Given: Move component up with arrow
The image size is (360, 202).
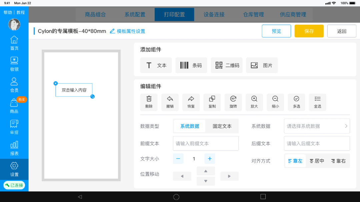Looking at the screenshot, I should coord(206,171).
